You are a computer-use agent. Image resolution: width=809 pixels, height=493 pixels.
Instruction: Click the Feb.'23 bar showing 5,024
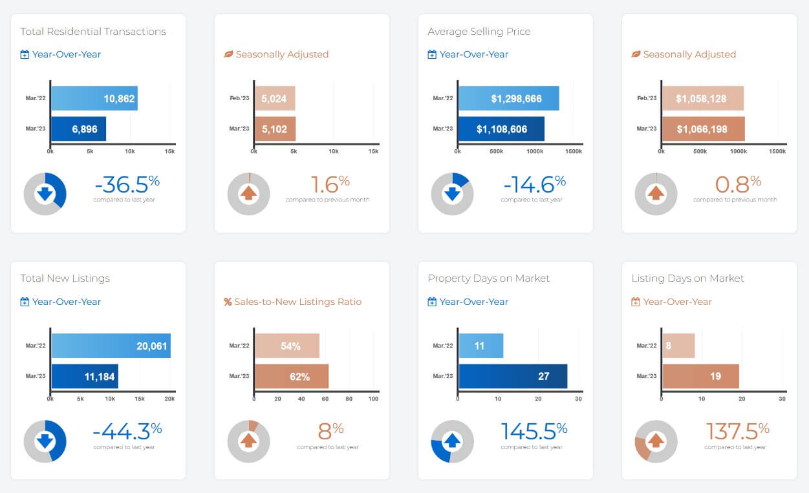tap(275, 98)
